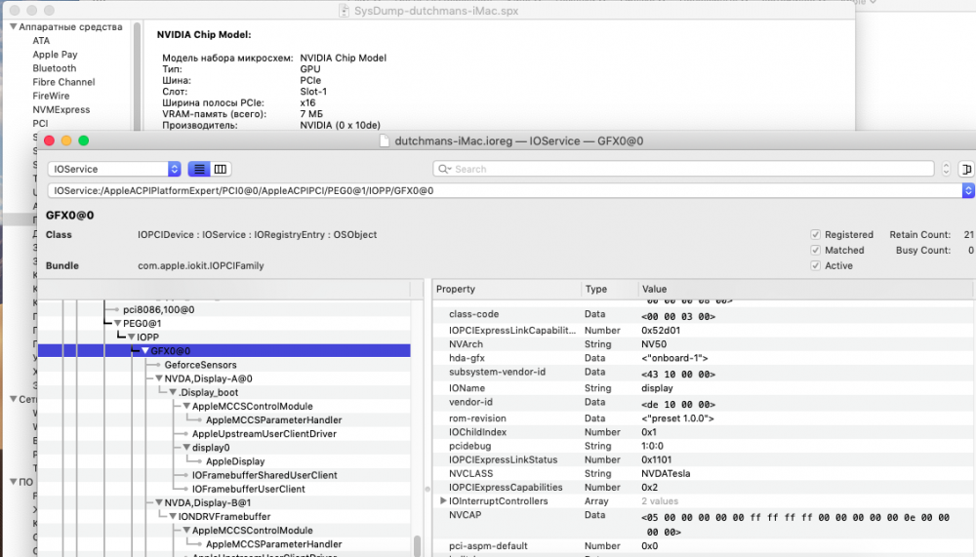This screenshot has height=557, width=976.
Task: Select FireWire in sidebar
Action: tap(51, 96)
